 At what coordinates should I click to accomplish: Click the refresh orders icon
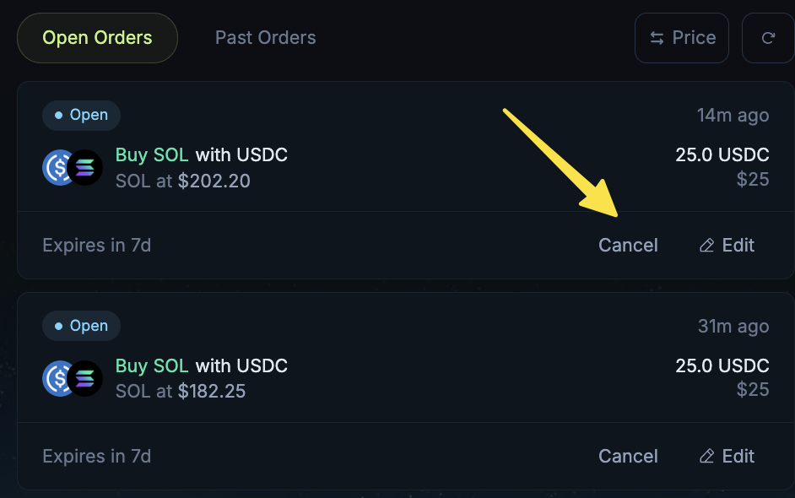tap(768, 38)
